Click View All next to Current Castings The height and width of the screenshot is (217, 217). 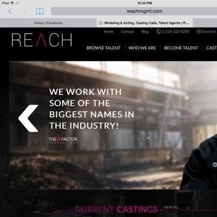pyautogui.click(x=171, y=207)
